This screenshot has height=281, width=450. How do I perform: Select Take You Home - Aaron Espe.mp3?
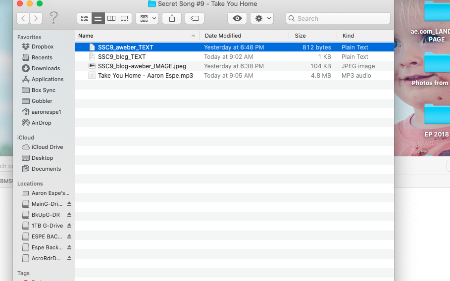point(235,75)
